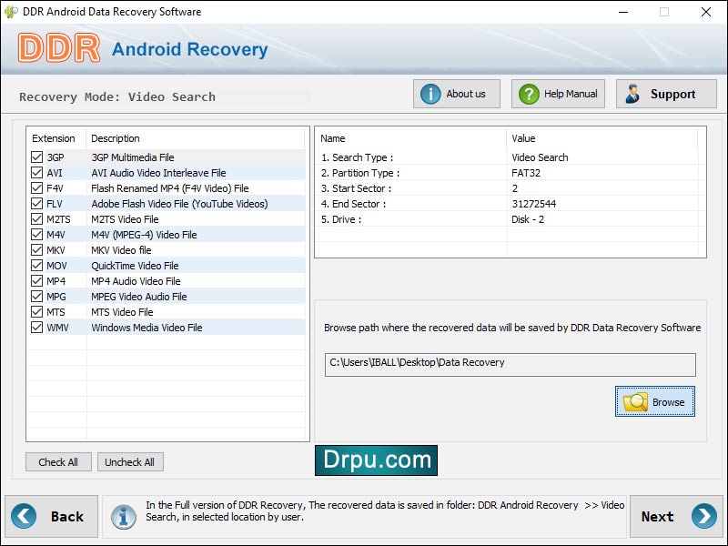728x546 pixels.
Task: Click the Browse button label
Action: pos(668,402)
